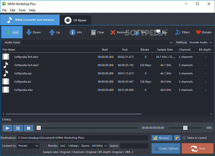This screenshot has width=215, height=156.
Task: Open Codec Options
Action: click(166, 148)
